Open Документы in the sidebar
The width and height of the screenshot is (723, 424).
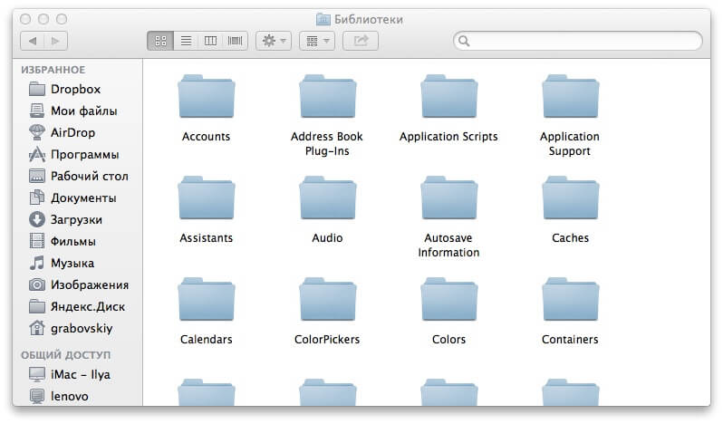coord(72,198)
